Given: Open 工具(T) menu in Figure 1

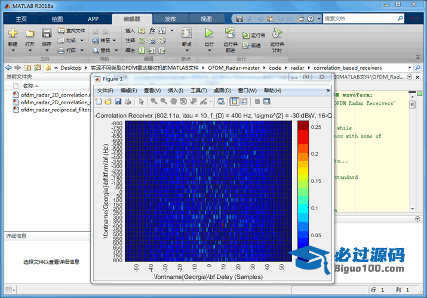Looking at the screenshot, I should coord(199,91).
